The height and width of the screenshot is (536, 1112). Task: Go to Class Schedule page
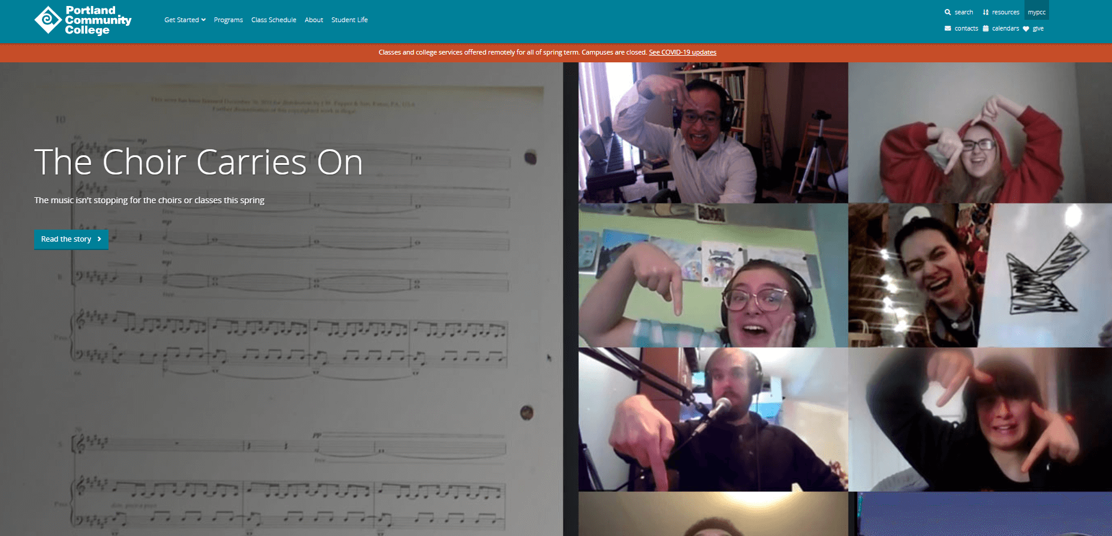point(273,20)
